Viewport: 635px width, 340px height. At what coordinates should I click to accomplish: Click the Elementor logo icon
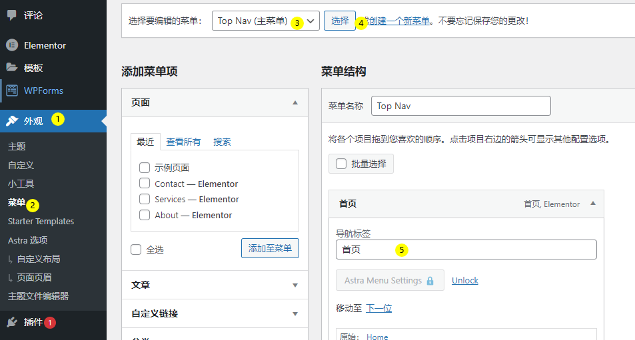click(x=12, y=45)
